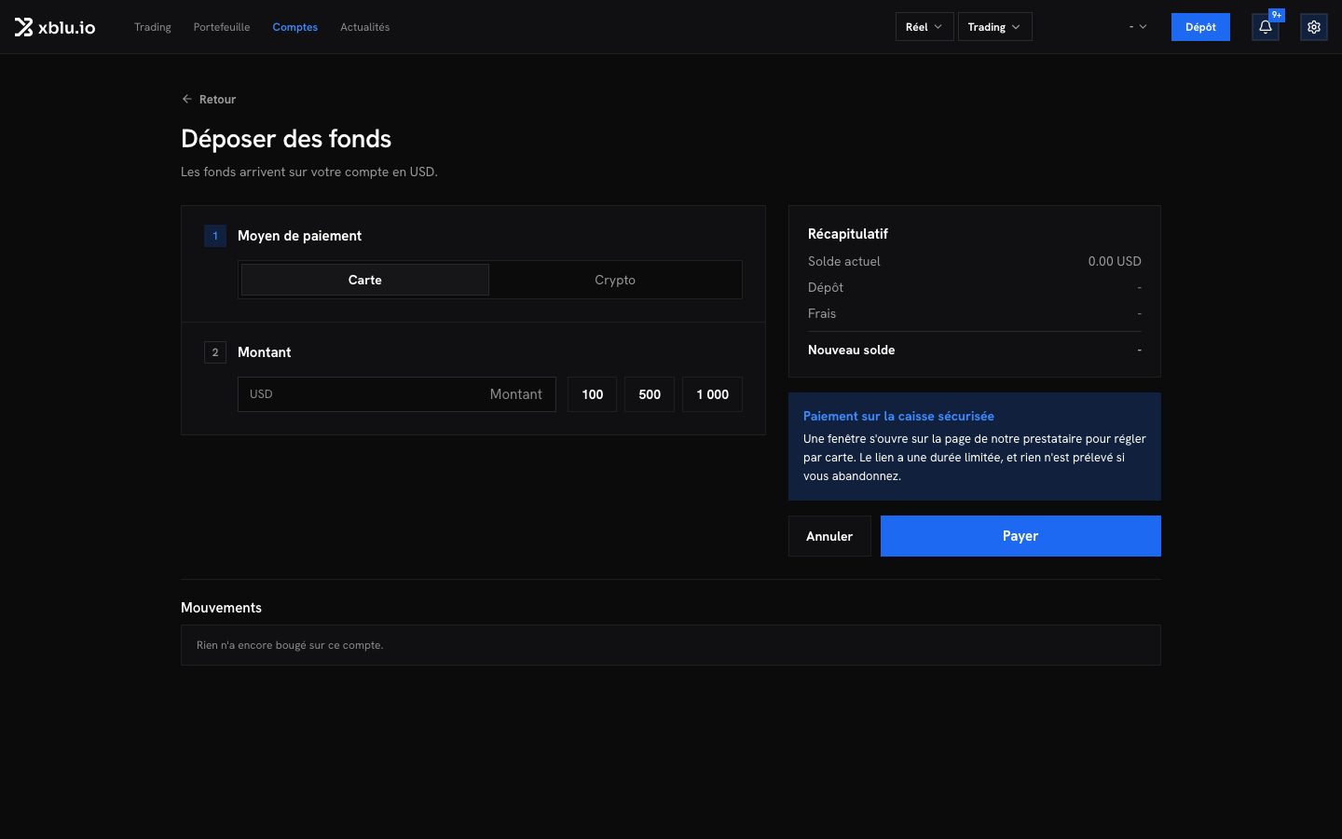Click the Déposer des fonds title
Screen dimensions: 1342x839
click(x=286, y=139)
